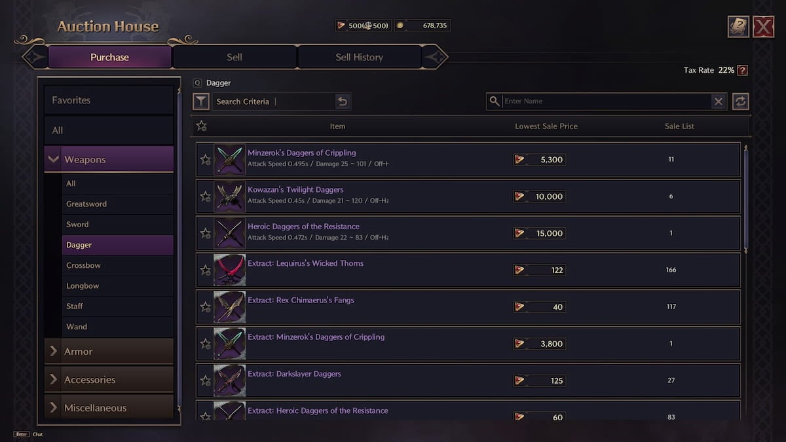Toggle the star on Kowazan's Twilight Daggers

point(205,196)
